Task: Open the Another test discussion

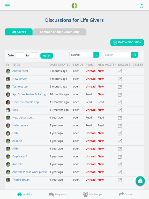Action: tap(20, 71)
